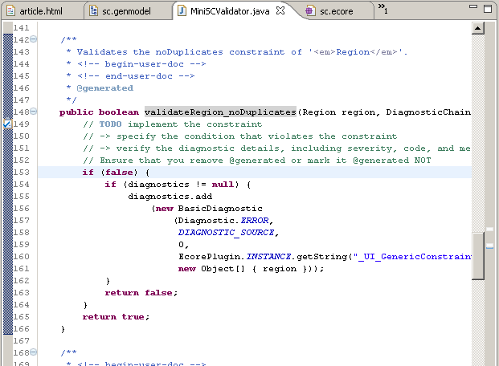Click the 'public boolean' keywords on line 148
Viewport: 499px width, 366px height.
click(99, 112)
